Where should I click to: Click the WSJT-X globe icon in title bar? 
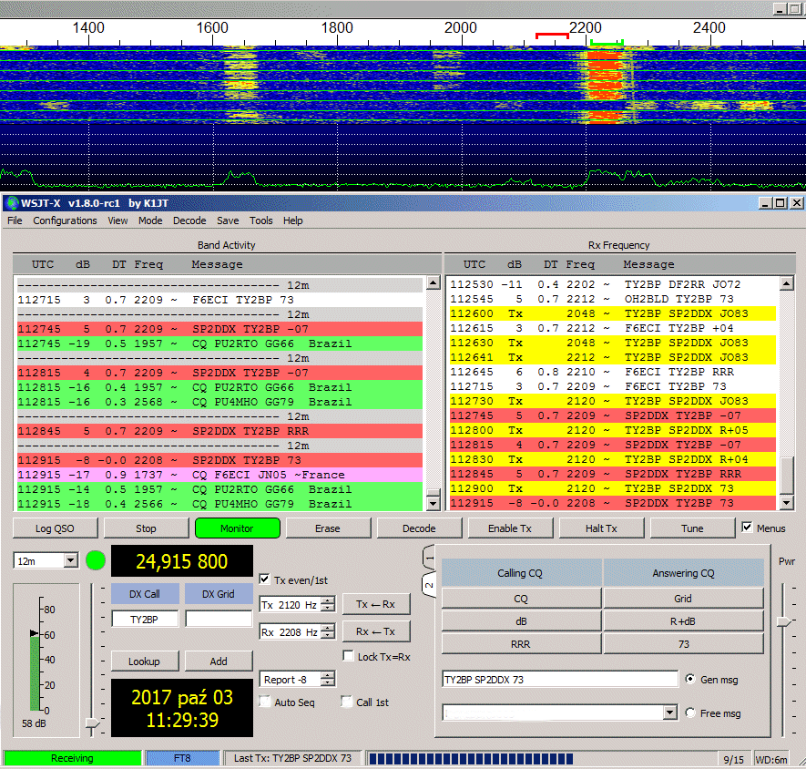click(x=12, y=203)
